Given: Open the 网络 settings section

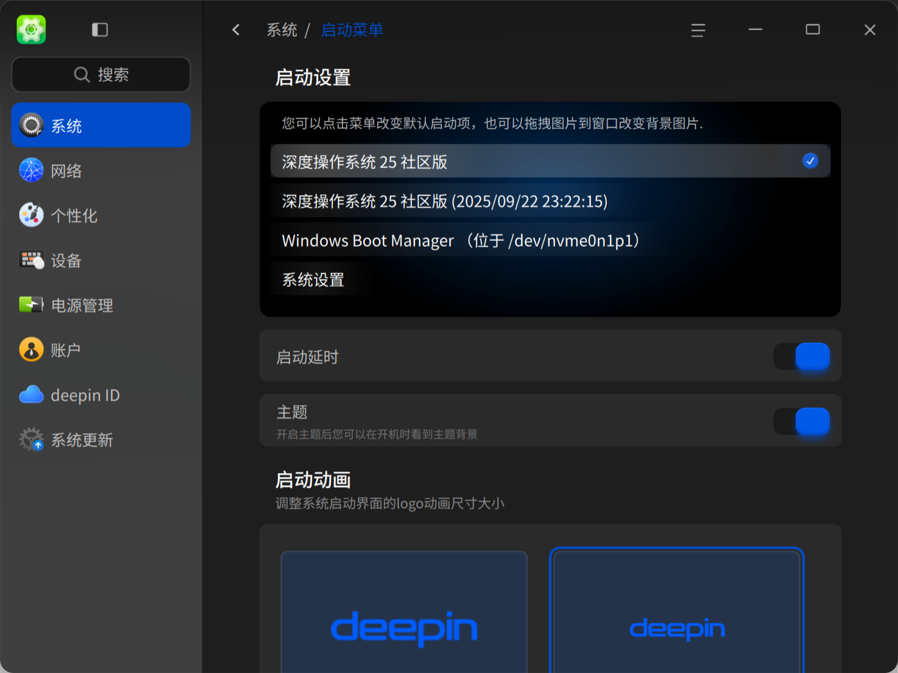Looking at the screenshot, I should (101, 170).
